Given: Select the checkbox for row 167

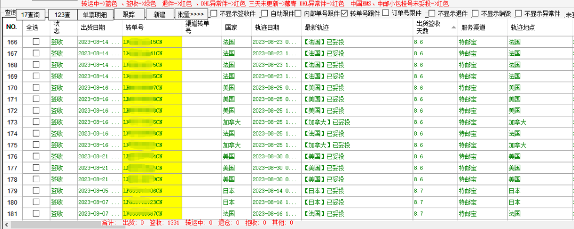Looking at the screenshot, I should point(36,53).
